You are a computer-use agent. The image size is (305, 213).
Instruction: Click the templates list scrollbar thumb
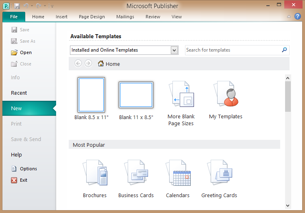288,97
